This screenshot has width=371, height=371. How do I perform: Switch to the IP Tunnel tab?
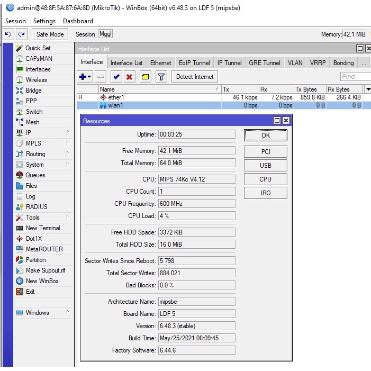229,63
